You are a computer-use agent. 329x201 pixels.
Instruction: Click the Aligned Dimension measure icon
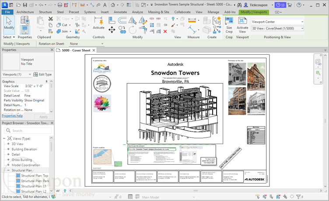[x=192, y=20]
